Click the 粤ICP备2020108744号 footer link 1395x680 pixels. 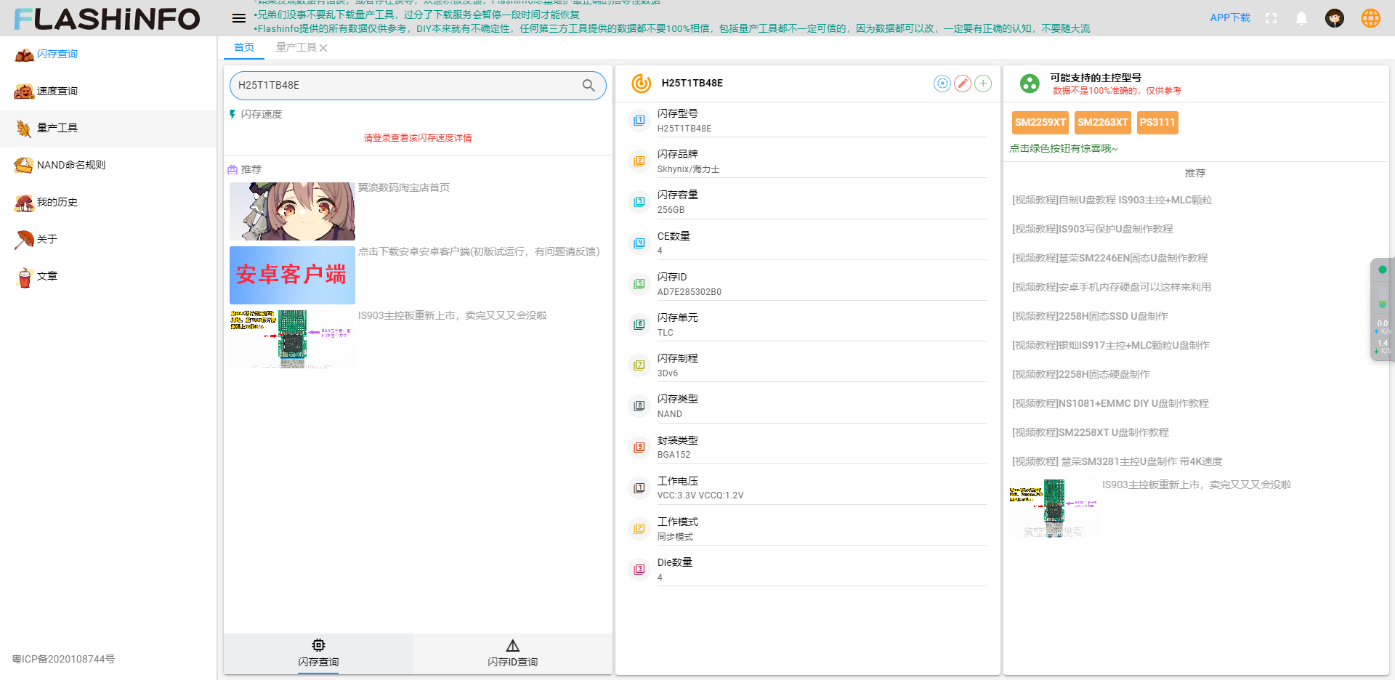[x=63, y=659]
